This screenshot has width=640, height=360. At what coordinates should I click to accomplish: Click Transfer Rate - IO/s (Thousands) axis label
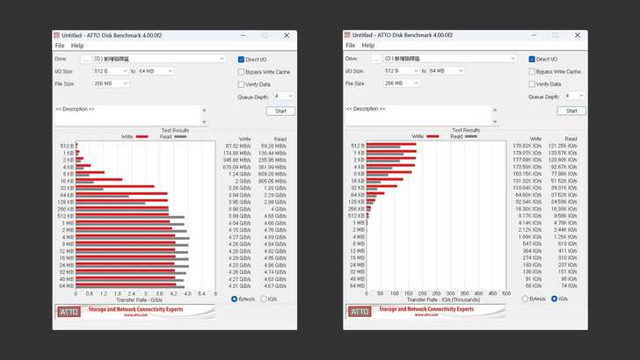point(443,299)
